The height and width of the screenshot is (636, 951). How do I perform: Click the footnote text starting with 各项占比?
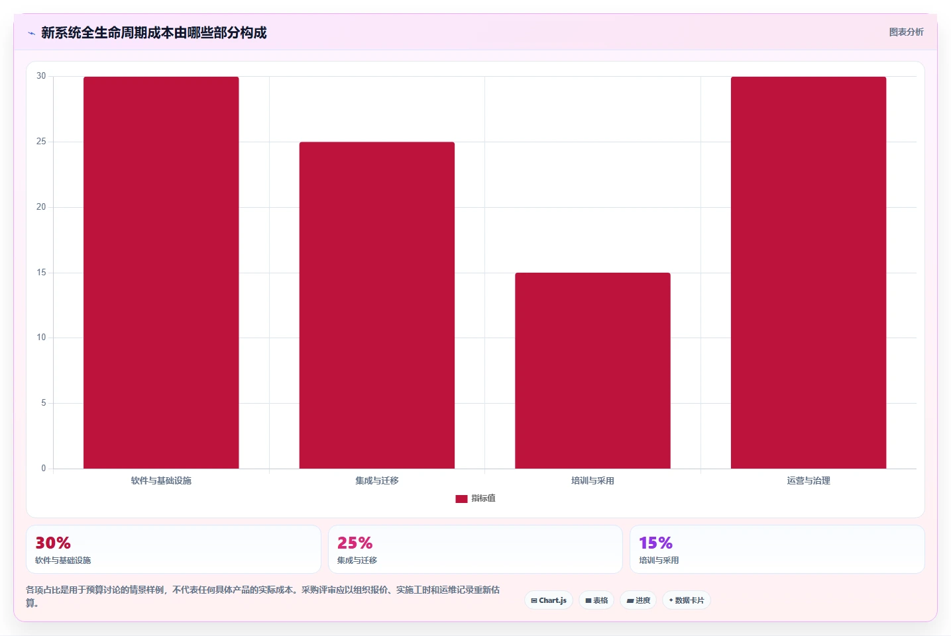(263, 596)
